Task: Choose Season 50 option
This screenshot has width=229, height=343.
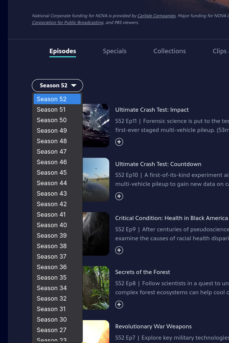Action: pos(57,120)
